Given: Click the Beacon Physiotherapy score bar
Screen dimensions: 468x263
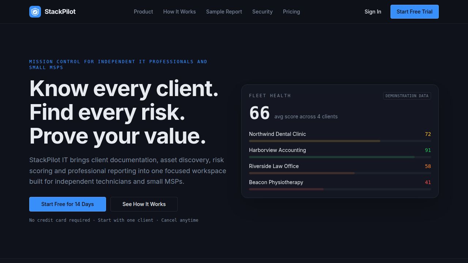Looking at the screenshot, I should 340,189.
